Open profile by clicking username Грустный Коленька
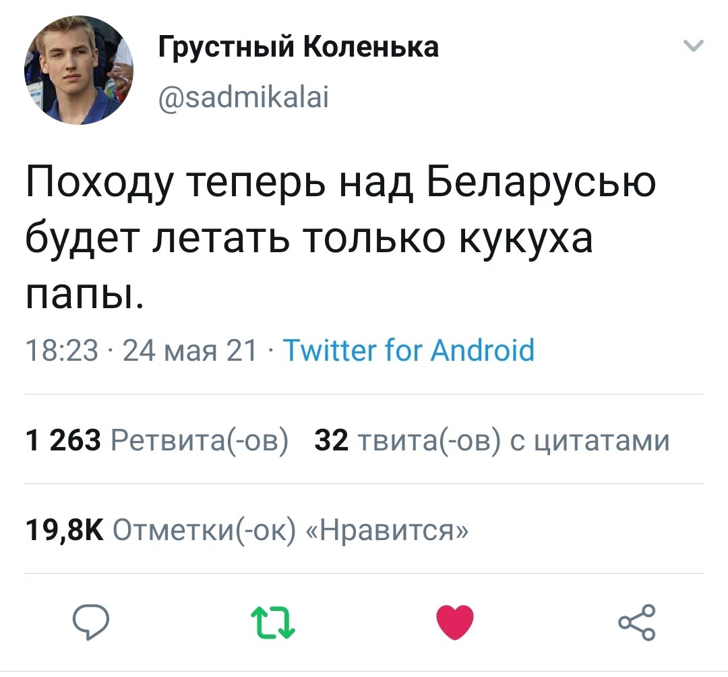 pos(297,46)
